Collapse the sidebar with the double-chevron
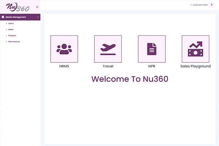 (37, 7)
